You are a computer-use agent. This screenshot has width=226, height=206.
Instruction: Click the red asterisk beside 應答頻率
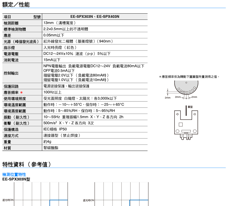point(22,92)
